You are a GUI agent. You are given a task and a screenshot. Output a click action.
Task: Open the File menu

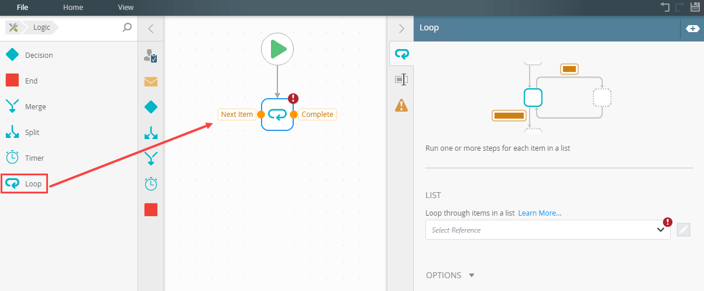pyautogui.click(x=23, y=8)
